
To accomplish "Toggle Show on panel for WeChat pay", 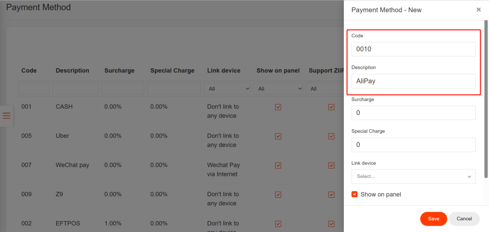I will [278, 165].
